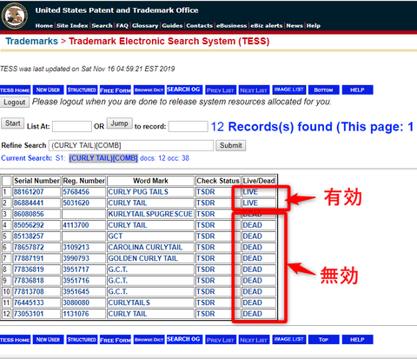The height and width of the screenshot is (359, 417).
Task: Open serial number 85056292
Action: click(x=29, y=225)
